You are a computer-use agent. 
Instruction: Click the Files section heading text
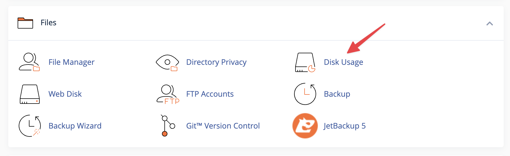point(48,23)
